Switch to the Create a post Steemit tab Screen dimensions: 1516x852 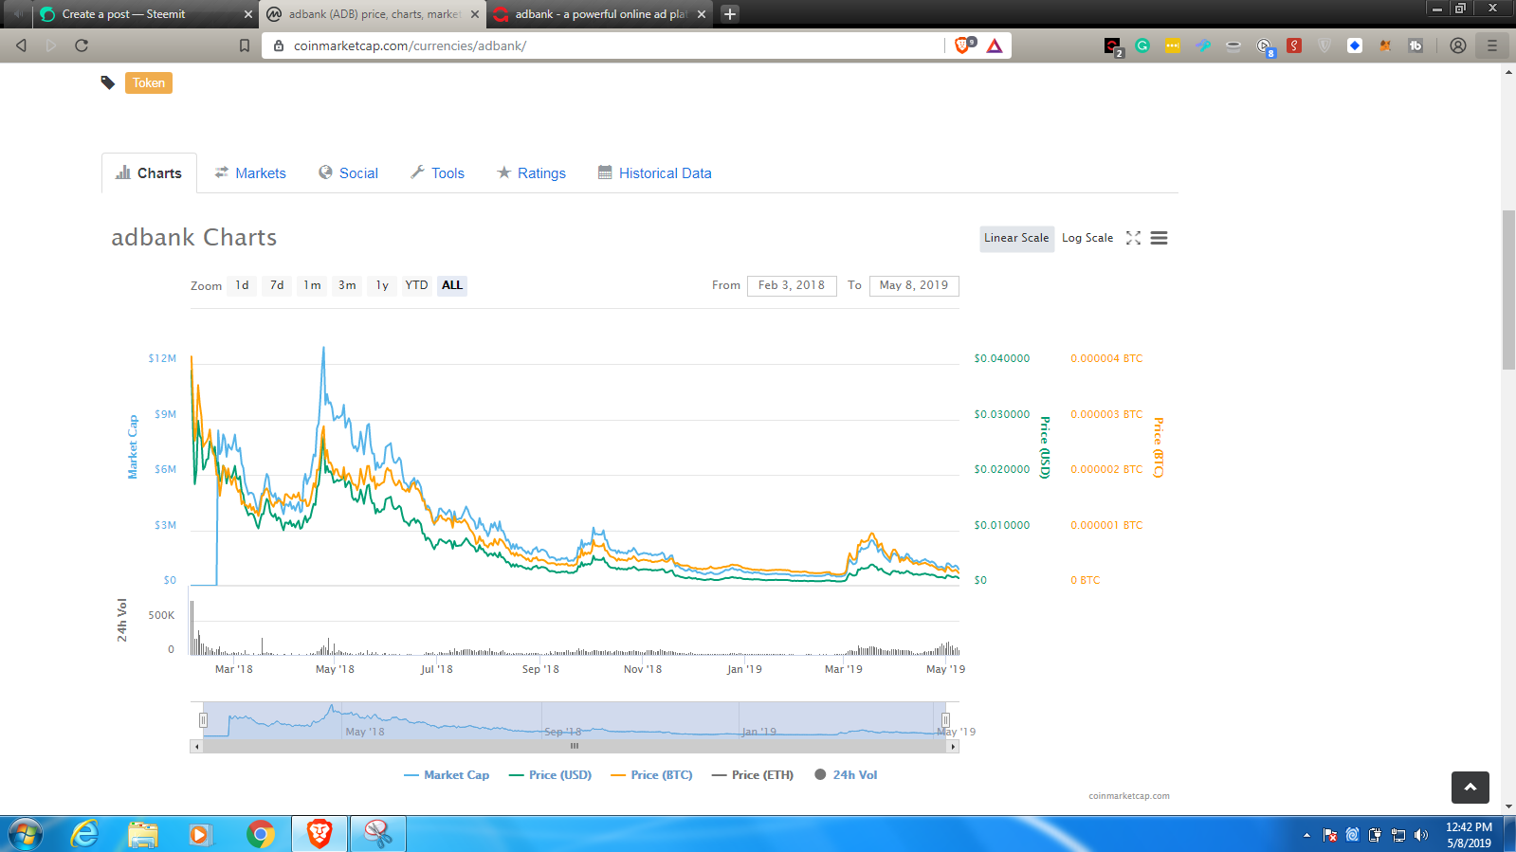point(144,14)
